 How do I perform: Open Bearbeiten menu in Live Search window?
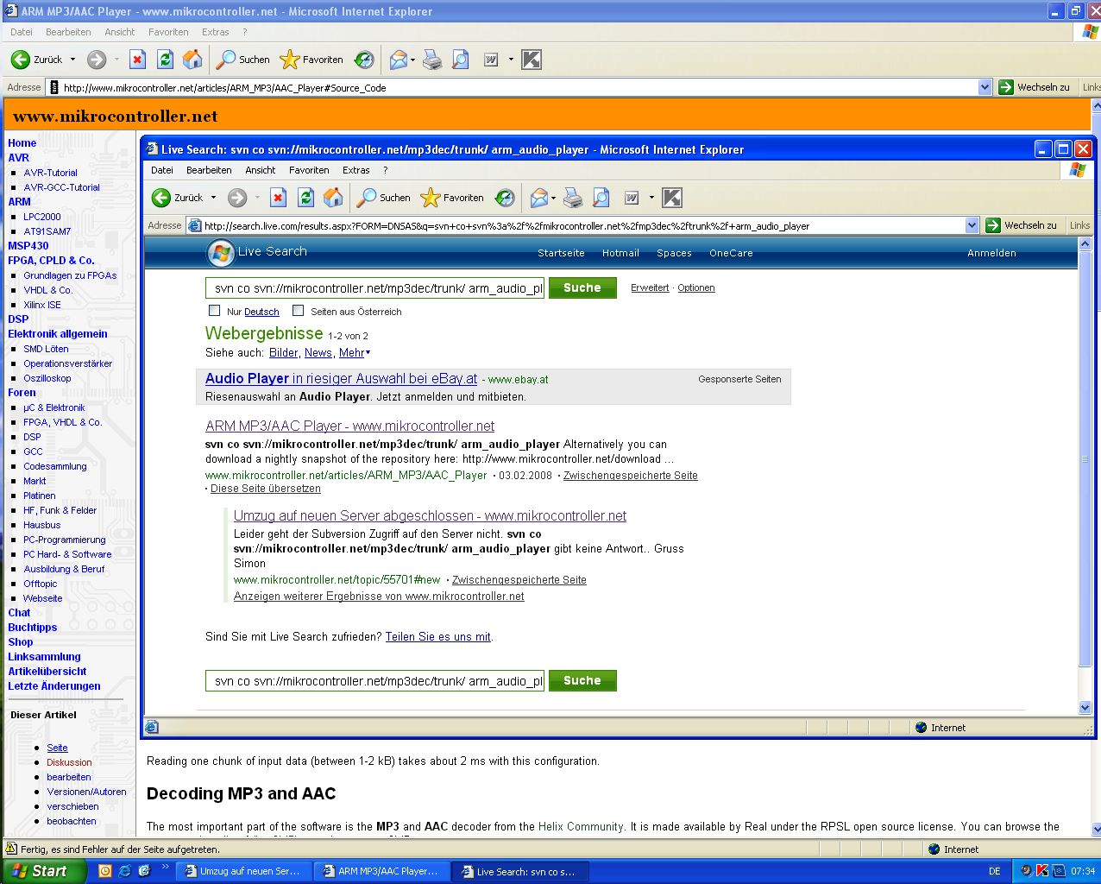coord(209,170)
